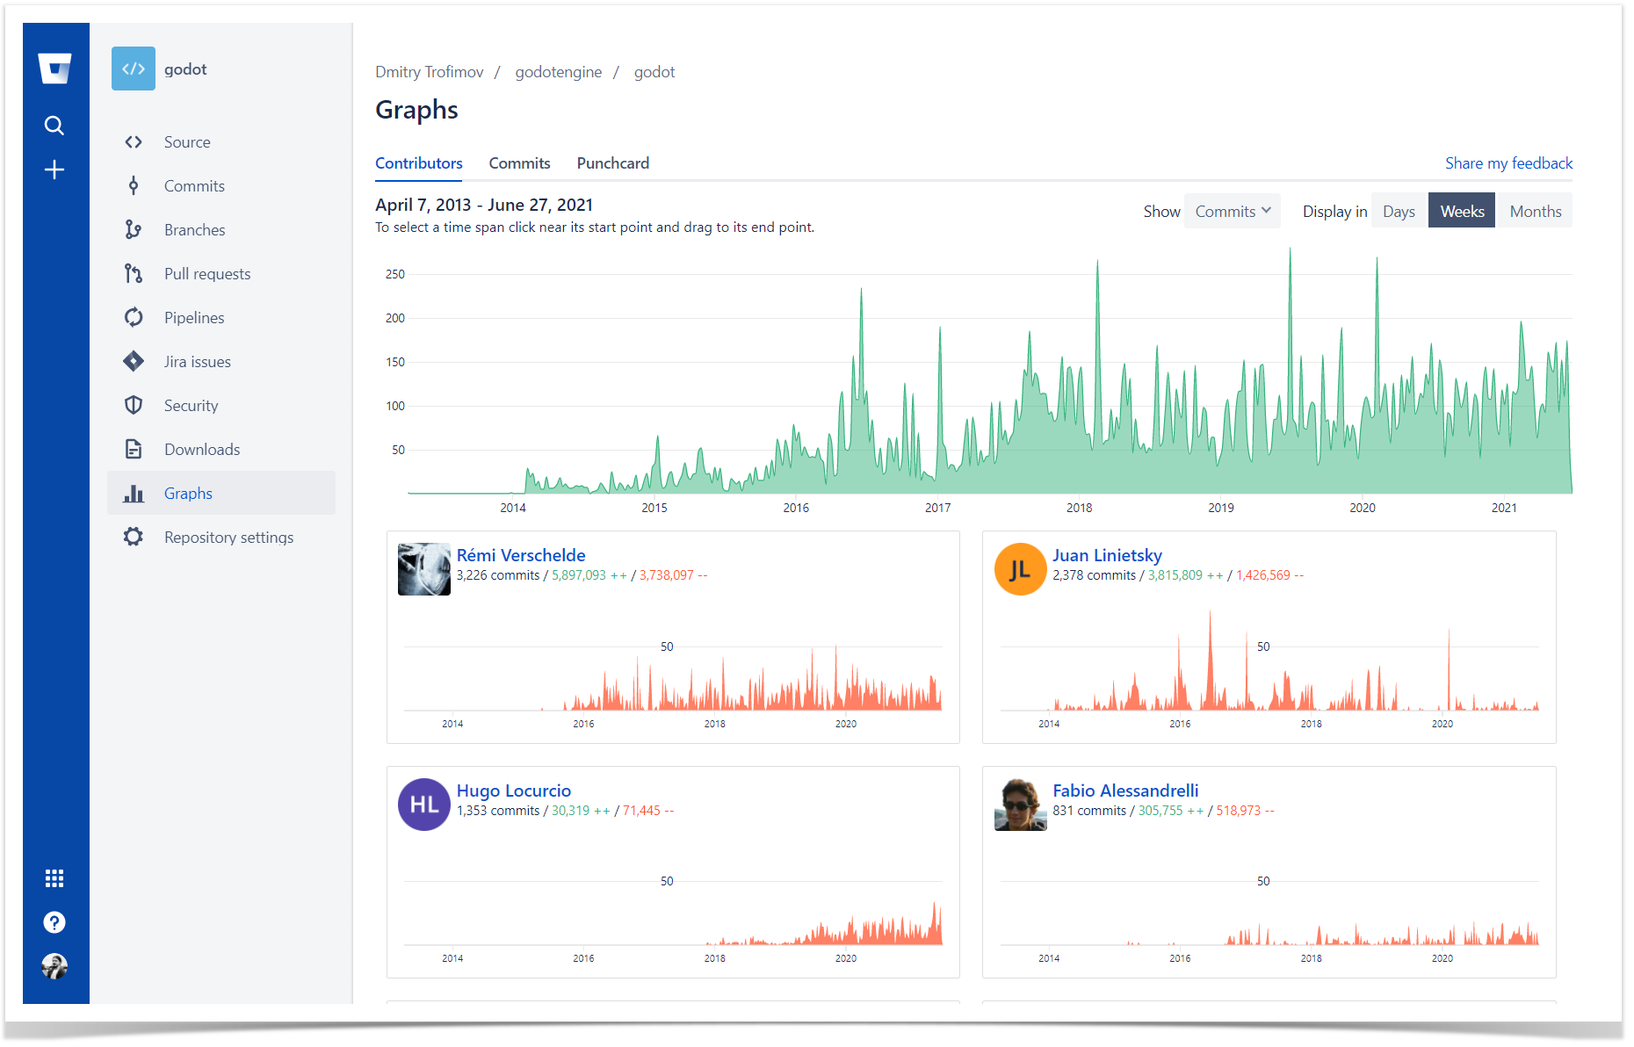Click the godot repository name in sidebar
Screen dimensions: 1634x1047
pyautogui.click(x=185, y=69)
